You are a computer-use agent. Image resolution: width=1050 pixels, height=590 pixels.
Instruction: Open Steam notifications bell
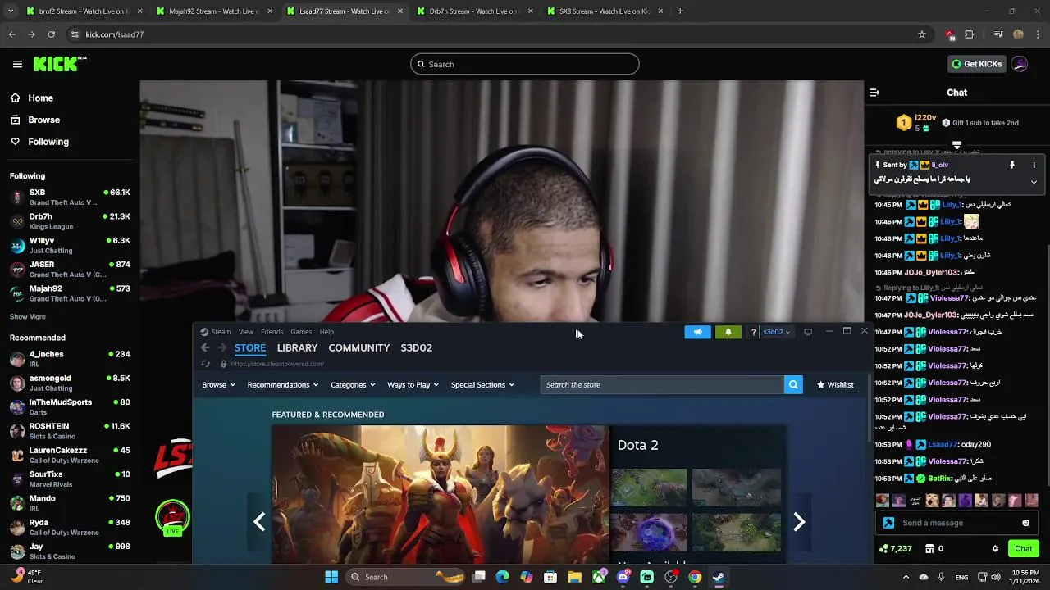tap(728, 332)
